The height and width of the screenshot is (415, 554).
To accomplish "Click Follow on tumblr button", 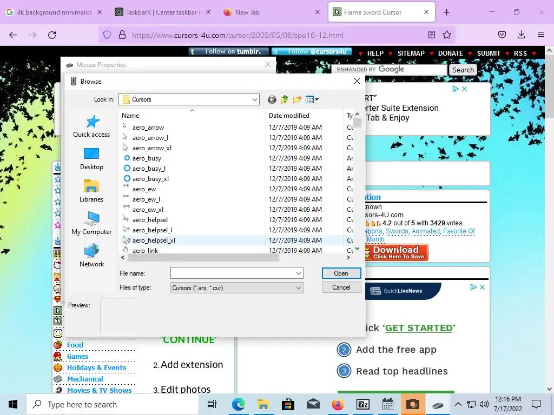I will [229, 51].
